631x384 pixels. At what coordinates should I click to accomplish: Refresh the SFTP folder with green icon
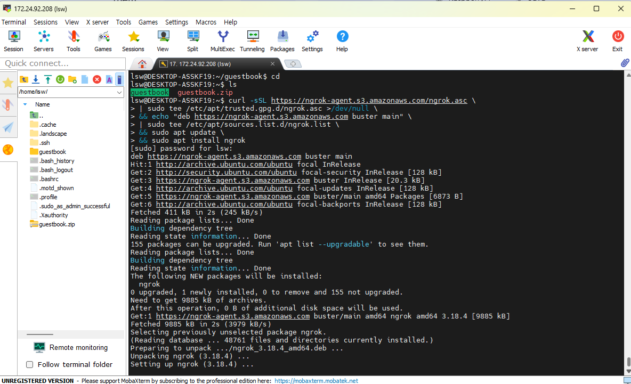click(x=60, y=79)
